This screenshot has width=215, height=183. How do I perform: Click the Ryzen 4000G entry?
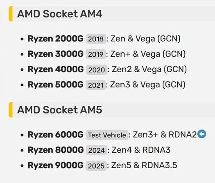tap(56, 69)
